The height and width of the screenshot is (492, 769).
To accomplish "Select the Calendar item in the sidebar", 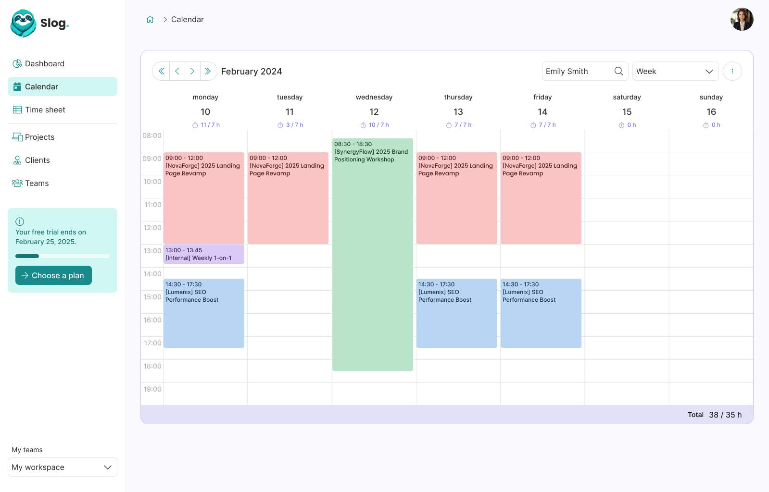I will coord(42,86).
